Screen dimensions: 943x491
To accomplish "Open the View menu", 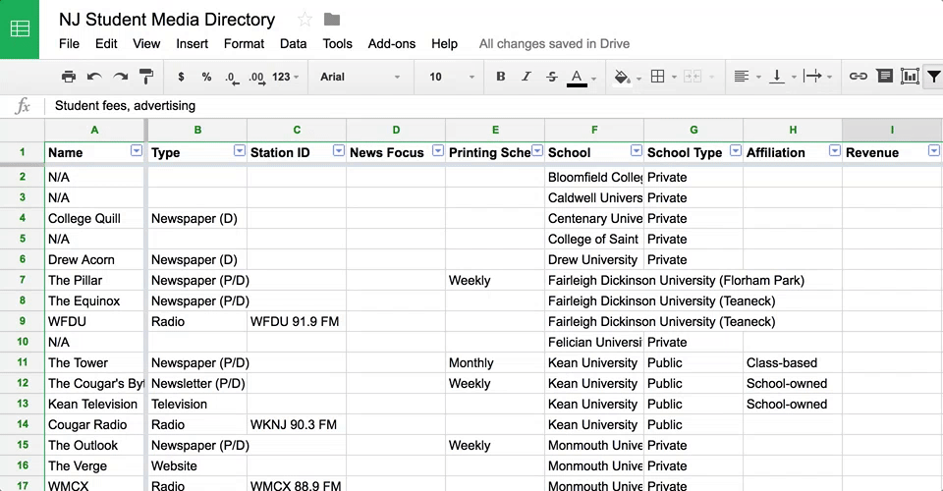I will pos(146,44).
